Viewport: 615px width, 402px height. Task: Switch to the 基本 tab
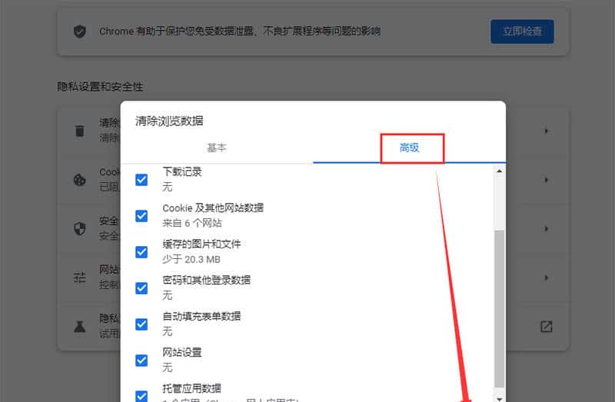point(217,148)
